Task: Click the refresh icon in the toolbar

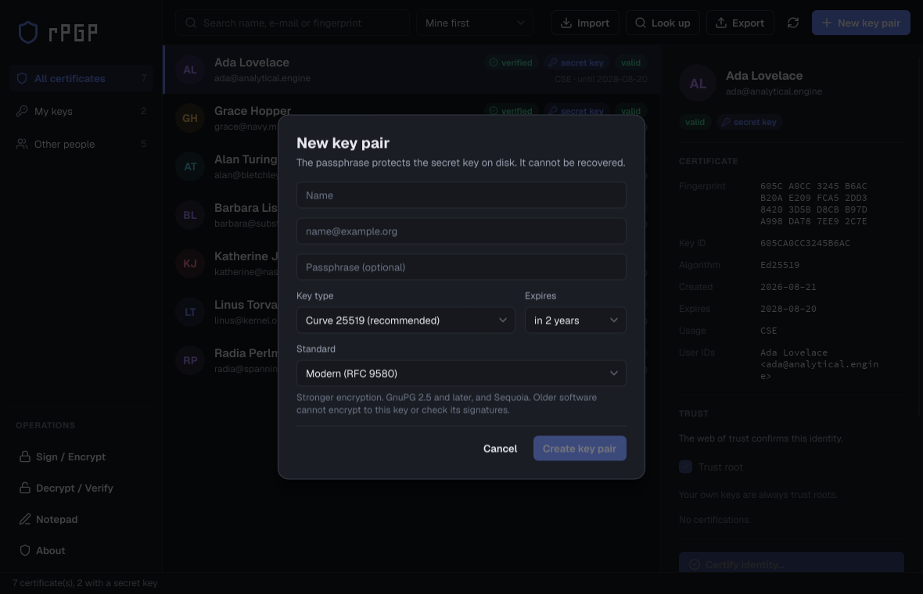Action: coord(793,23)
